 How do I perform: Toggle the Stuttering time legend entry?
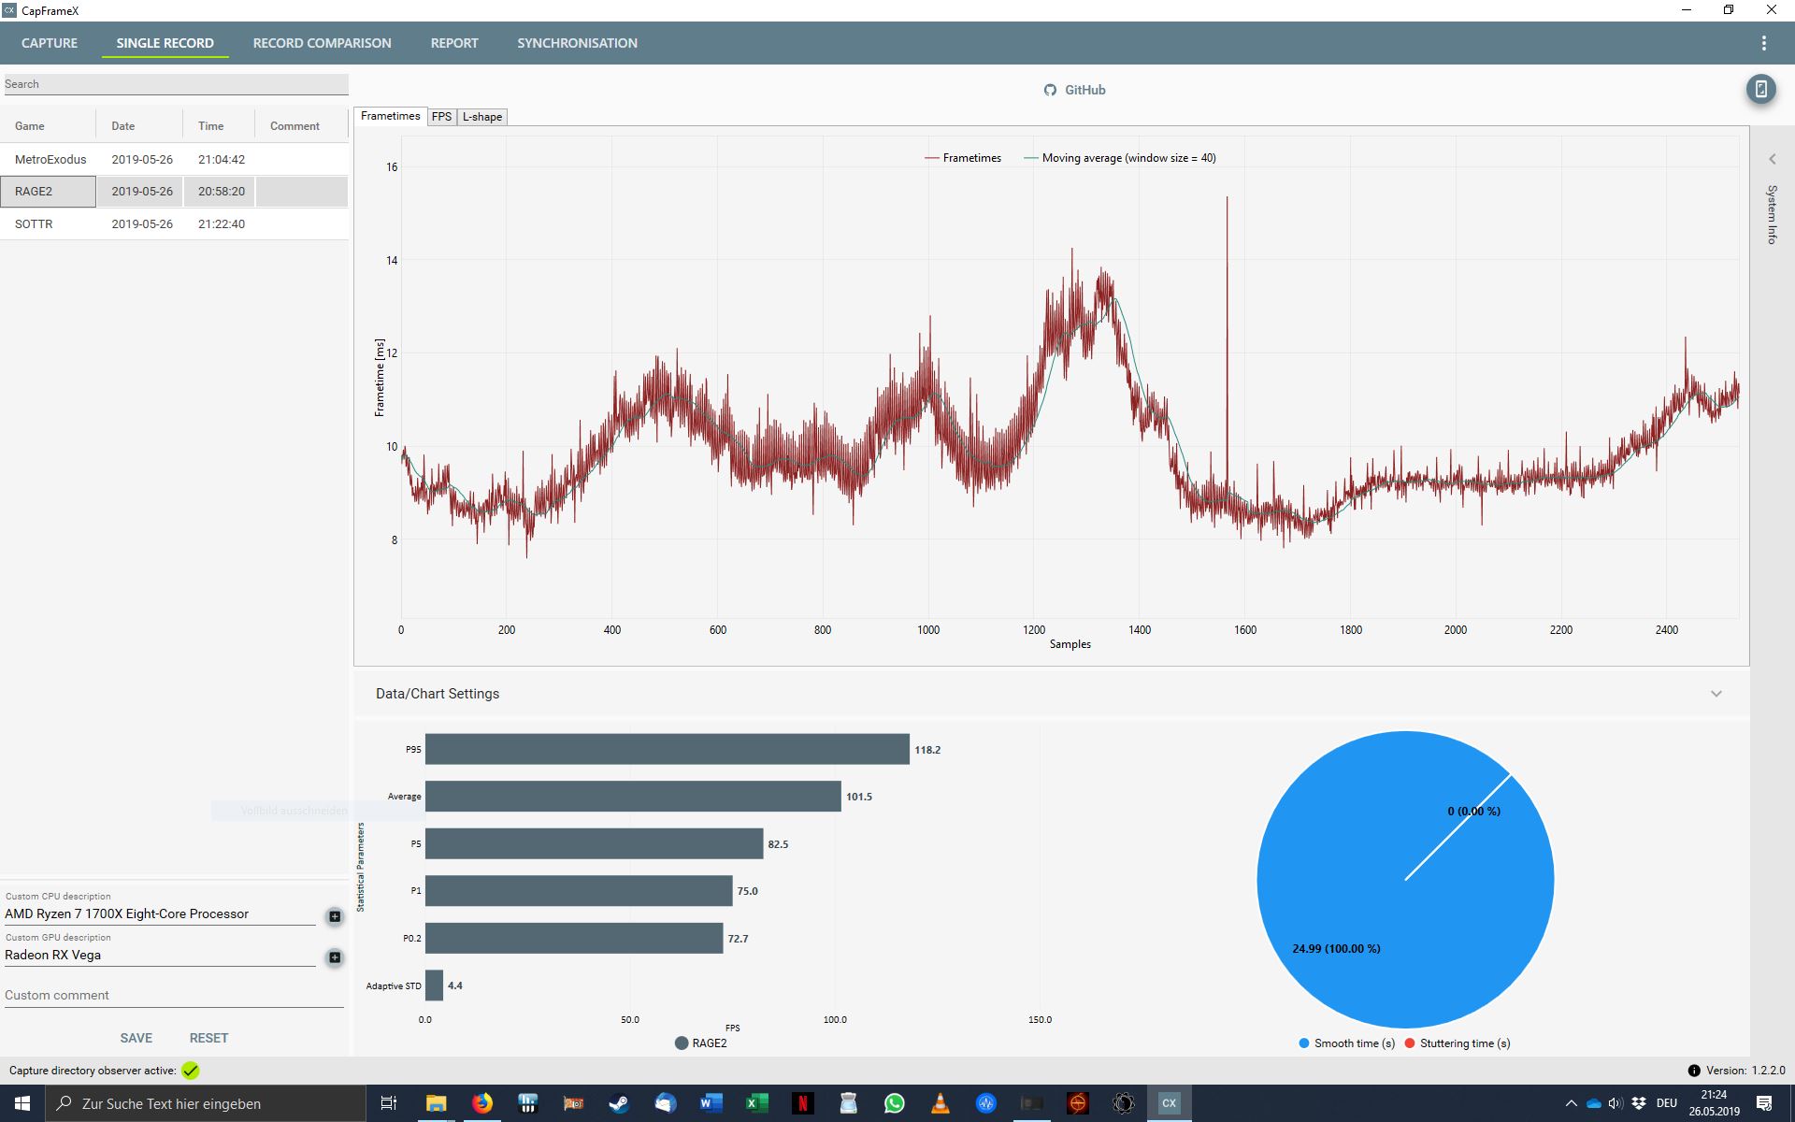tap(1457, 1043)
